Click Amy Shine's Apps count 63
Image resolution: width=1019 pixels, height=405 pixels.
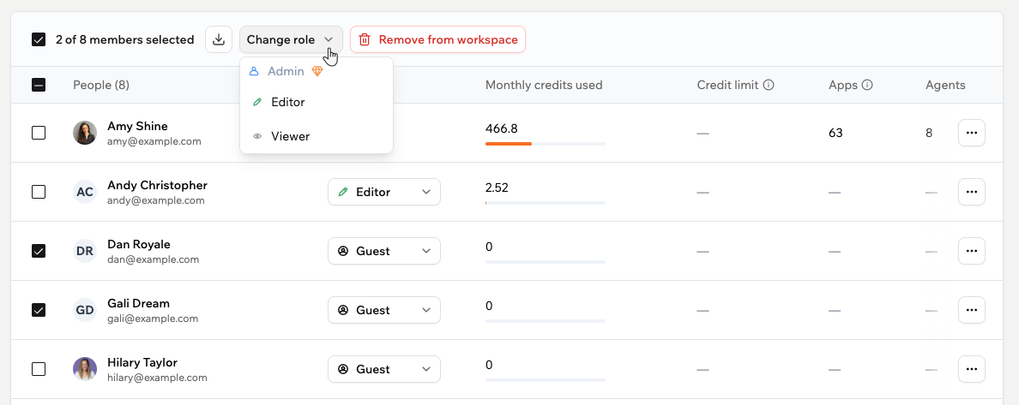tap(835, 133)
